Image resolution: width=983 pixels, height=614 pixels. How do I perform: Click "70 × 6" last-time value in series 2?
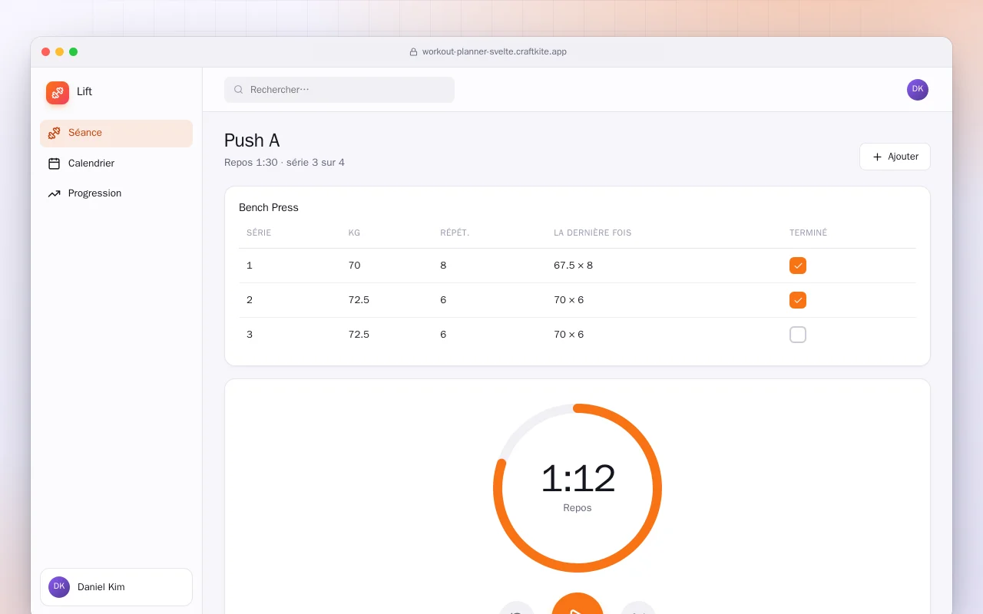[568, 300]
